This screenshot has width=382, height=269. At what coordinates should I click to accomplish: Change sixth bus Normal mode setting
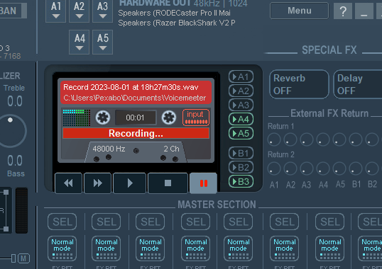click(x=284, y=248)
